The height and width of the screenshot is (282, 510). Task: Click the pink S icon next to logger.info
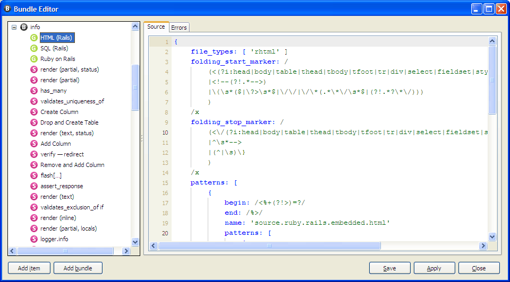click(x=34, y=239)
